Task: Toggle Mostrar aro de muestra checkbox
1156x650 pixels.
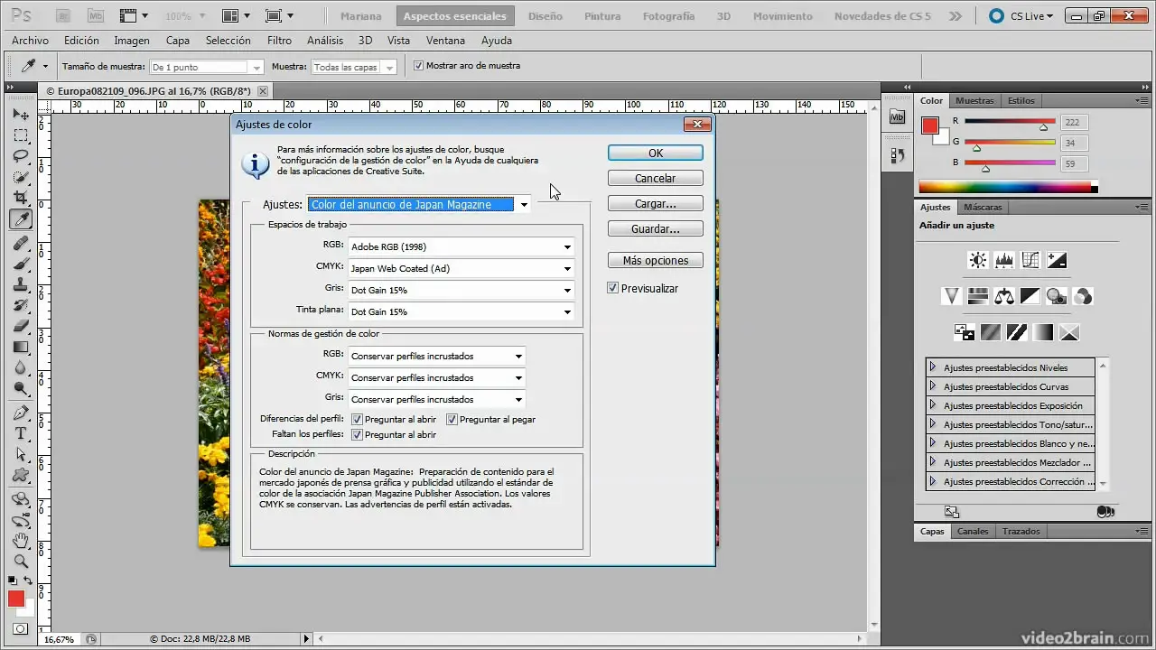Action: point(418,66)
